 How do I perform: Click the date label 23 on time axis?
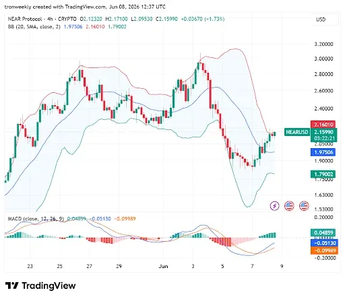point(30,266)
